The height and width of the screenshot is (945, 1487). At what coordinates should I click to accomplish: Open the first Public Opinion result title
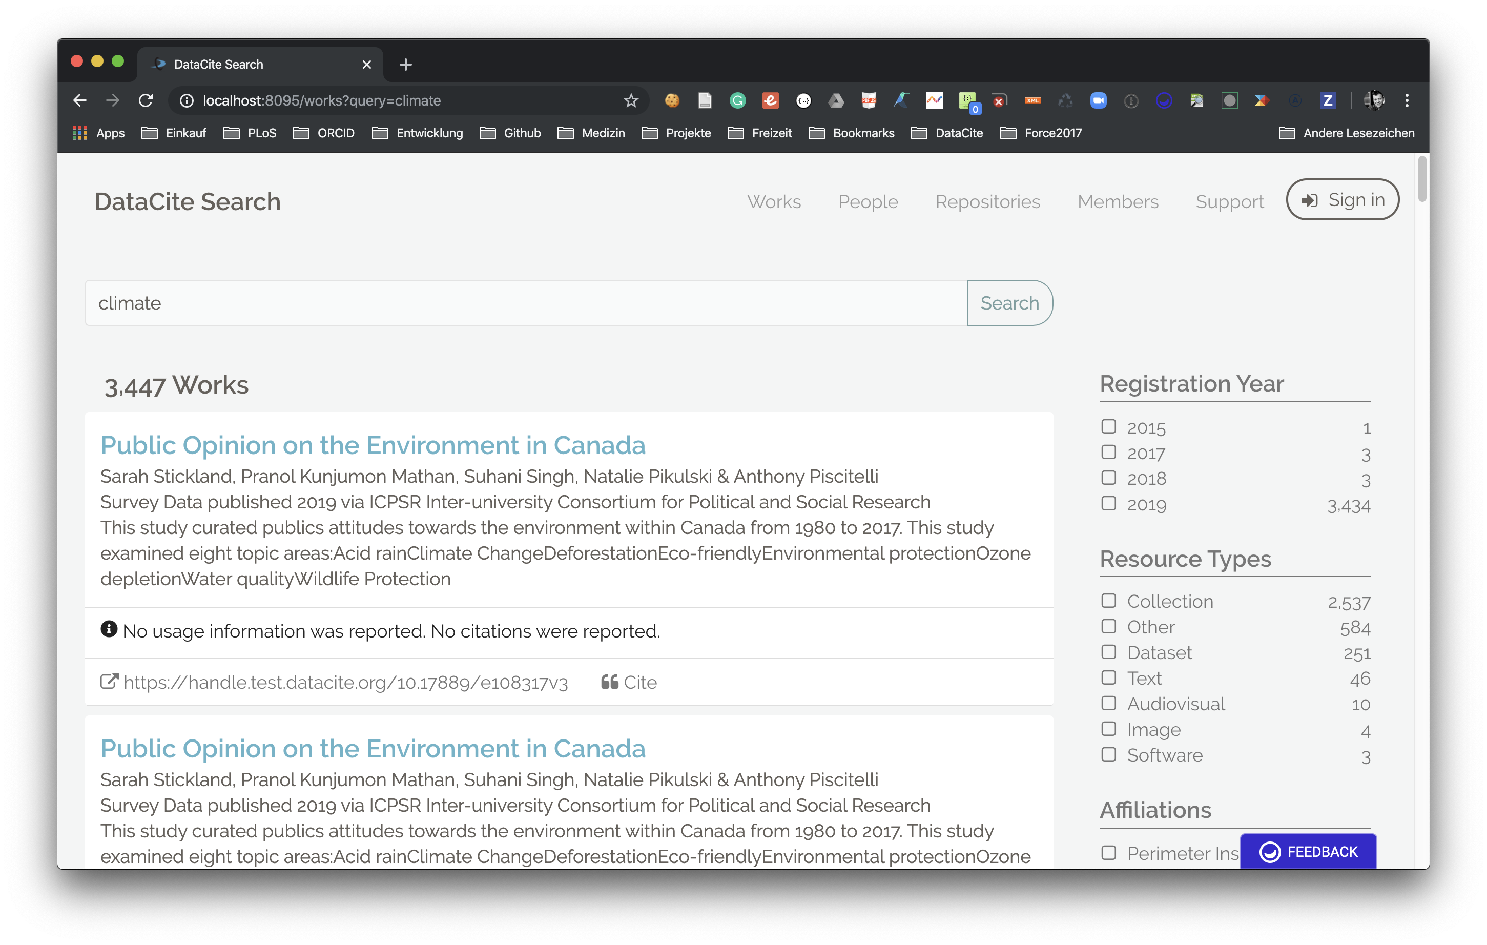[373, 445]
